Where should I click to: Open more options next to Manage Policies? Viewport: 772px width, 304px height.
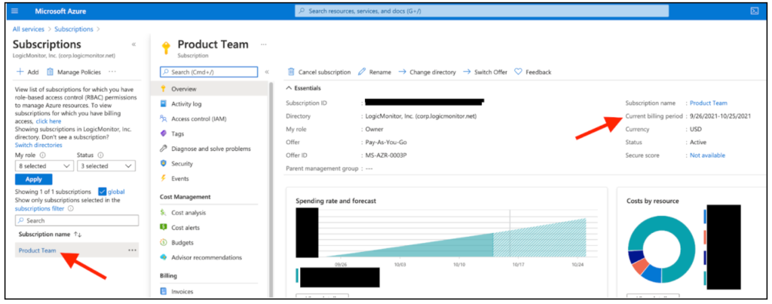click(x=112, y=72)
